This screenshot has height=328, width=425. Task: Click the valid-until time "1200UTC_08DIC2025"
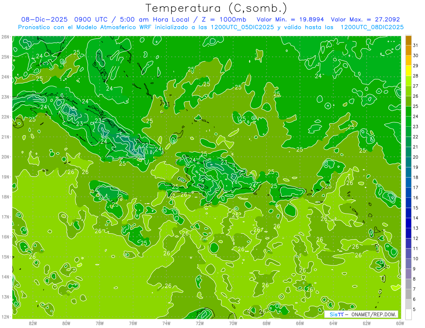pos(372,27)
